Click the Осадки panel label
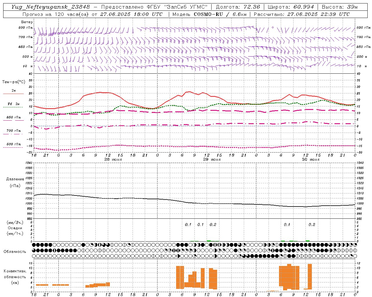Viewport: 372px width, 297px height. (x=15, y=228)
